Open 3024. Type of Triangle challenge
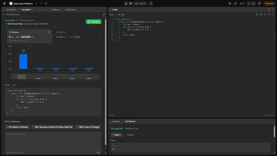 pyautogui.click(x=88, y=127)
